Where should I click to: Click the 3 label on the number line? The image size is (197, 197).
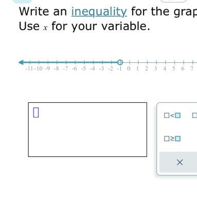[155, 68]
